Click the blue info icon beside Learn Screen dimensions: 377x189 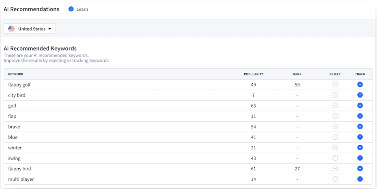click(71, 9)
